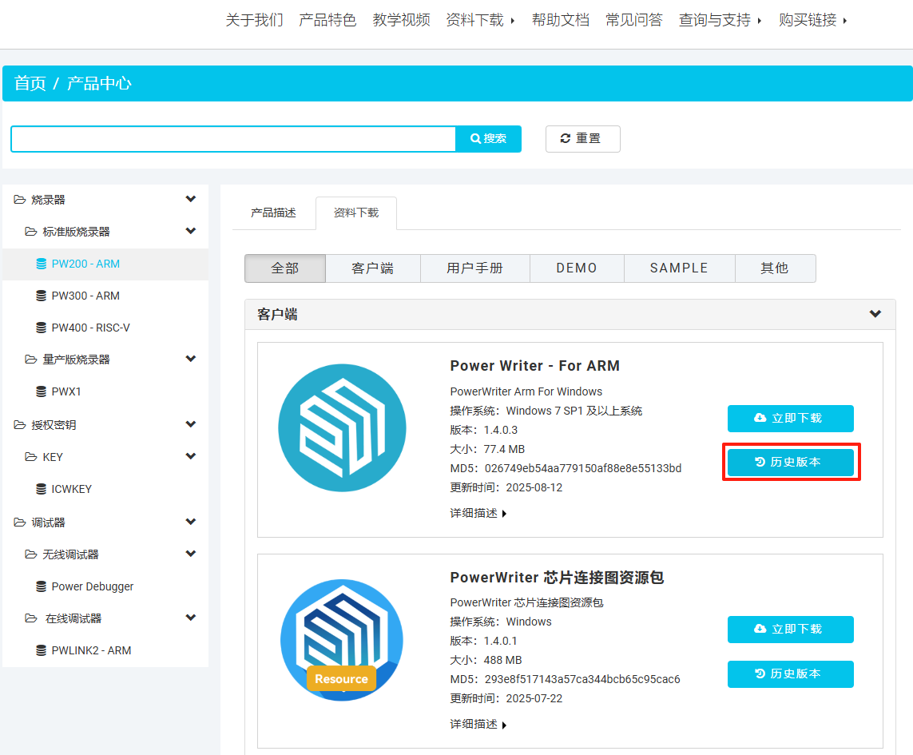Click folder icon beside 调试器

[20, 523]
